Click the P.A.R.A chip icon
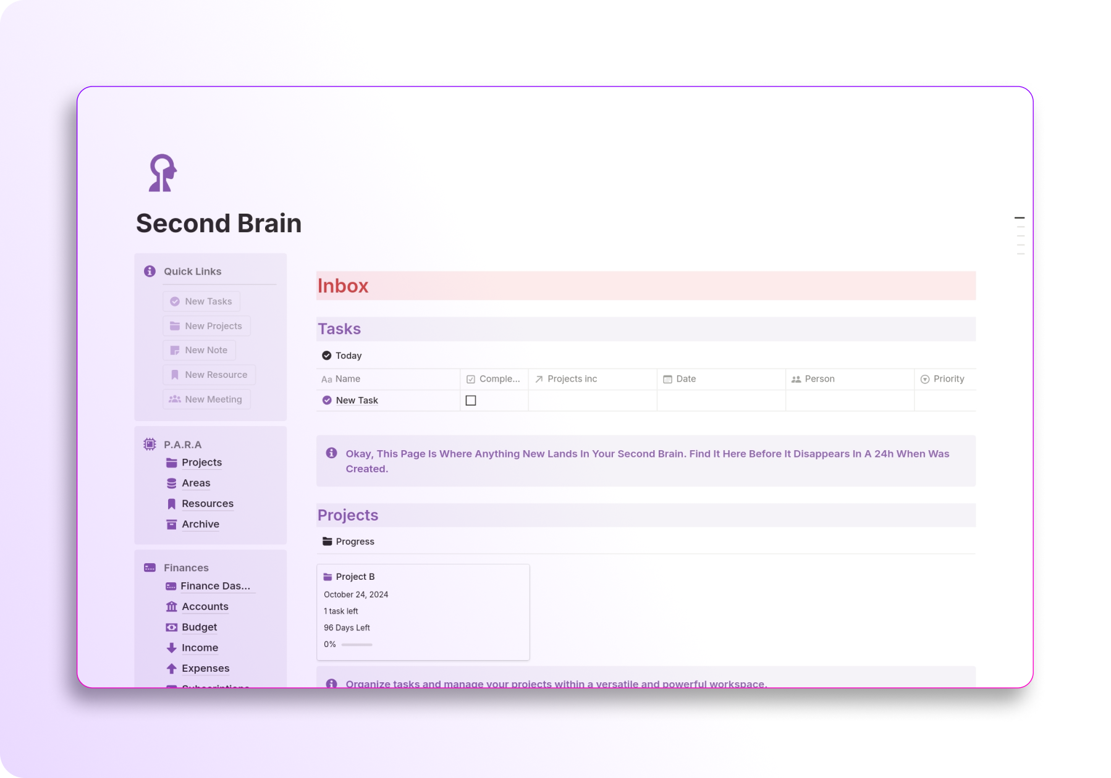 (x=148, y=444)
